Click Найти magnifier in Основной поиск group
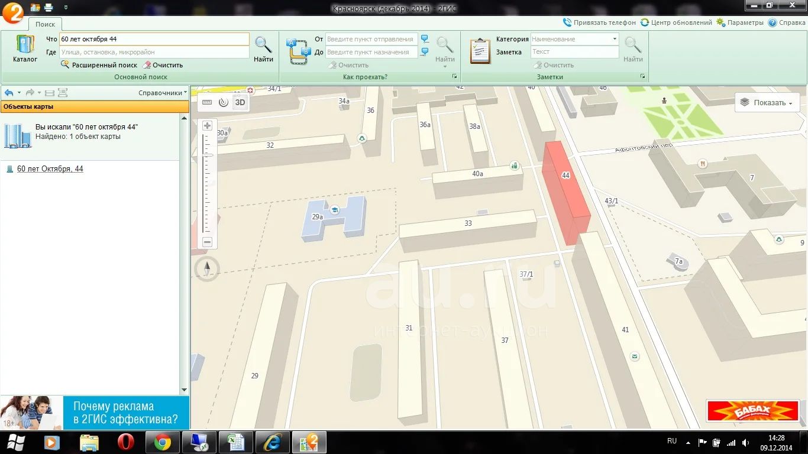Image resolution: width=808 pixels, height=454 pixels. click(263, 49)
